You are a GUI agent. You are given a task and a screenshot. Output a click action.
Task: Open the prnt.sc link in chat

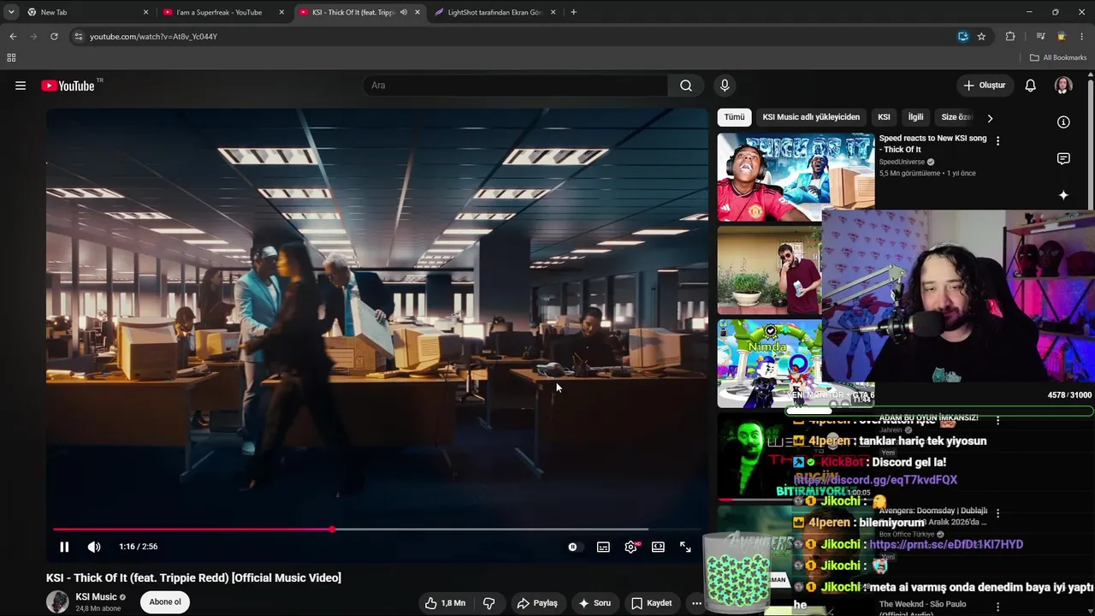[x=946, y=544]
